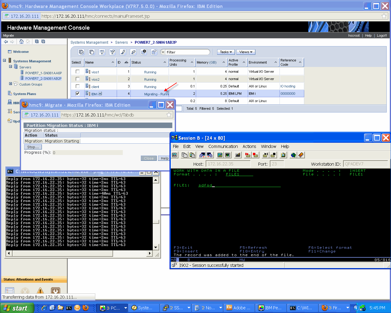
Task: Click the Paste icon in Session B toolbar
Action: point(192,155)
